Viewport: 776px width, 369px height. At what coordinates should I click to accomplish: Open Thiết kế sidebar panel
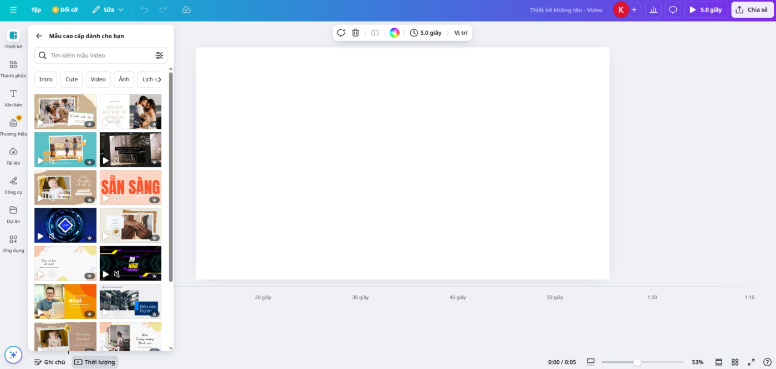(13, 39)
